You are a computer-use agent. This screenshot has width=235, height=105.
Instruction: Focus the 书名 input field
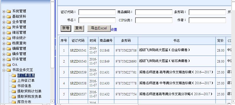coord(97,20)
